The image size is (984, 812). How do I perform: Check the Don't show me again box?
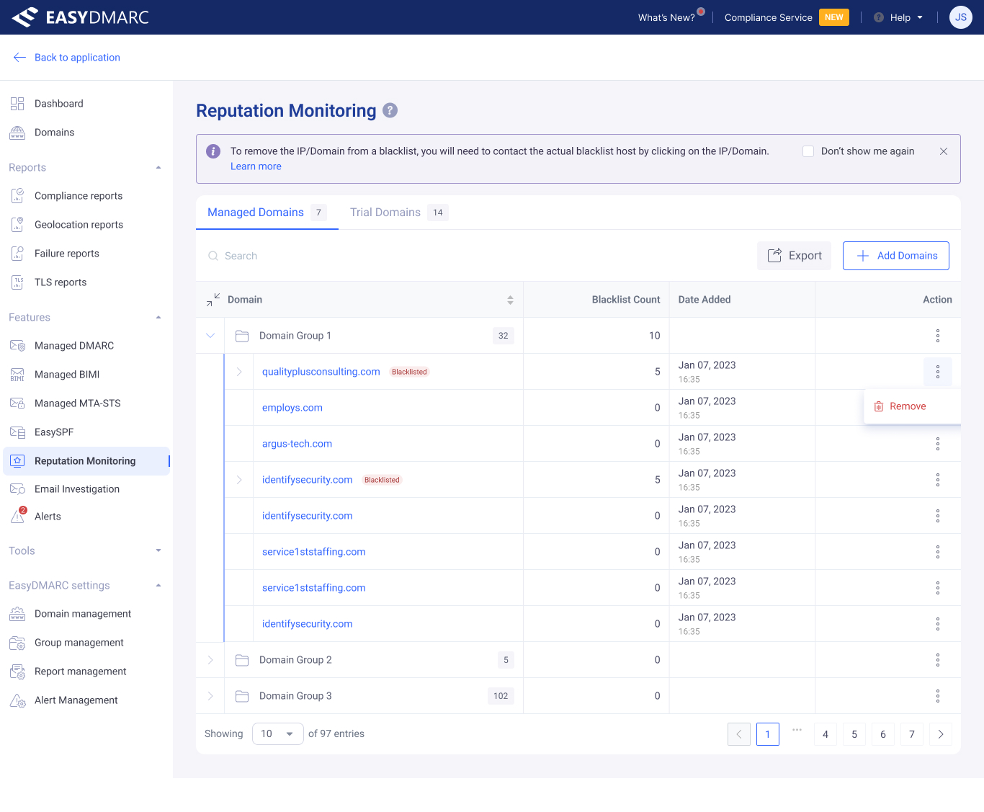(808, 151)
